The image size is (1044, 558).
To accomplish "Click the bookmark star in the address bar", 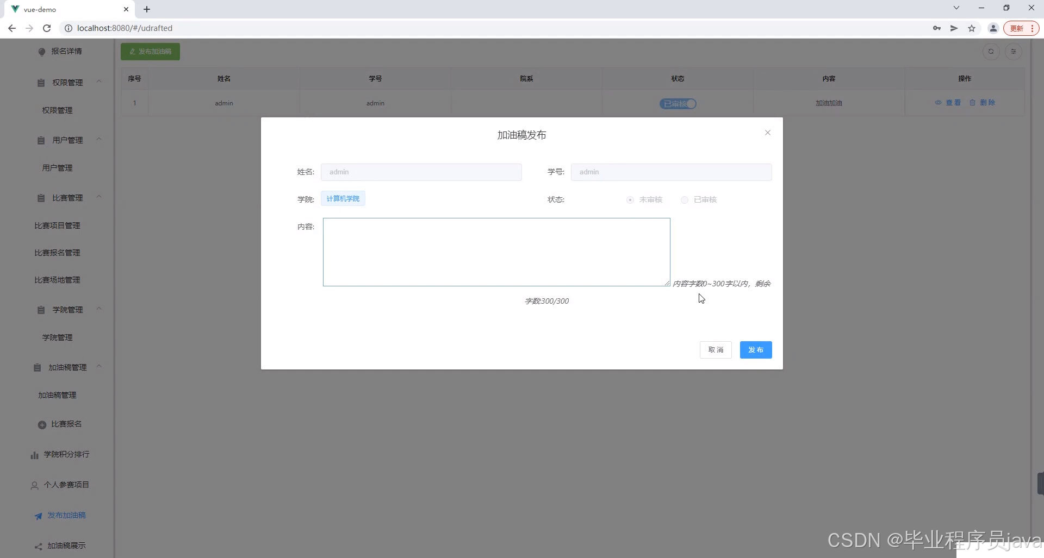I will coord(972,28).
